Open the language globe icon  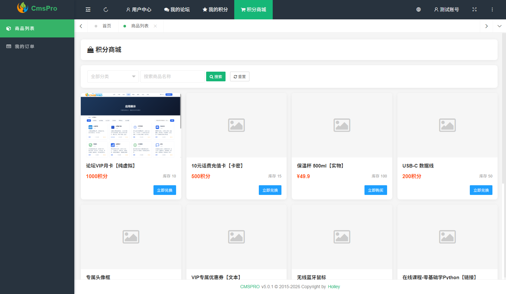(x=418, y=10)
